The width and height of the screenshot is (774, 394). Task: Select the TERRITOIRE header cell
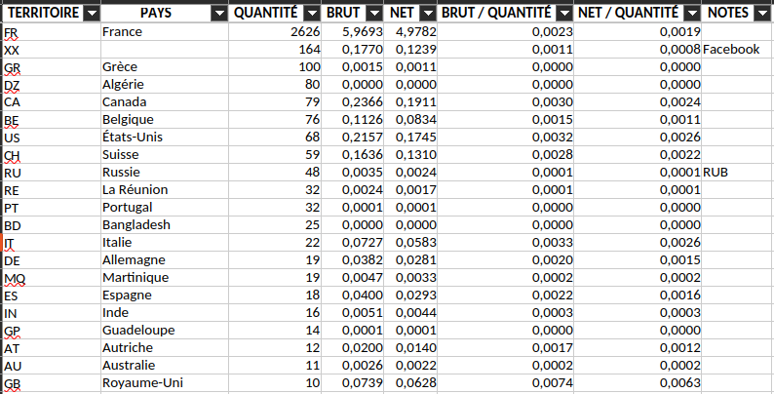coord(51,13)
